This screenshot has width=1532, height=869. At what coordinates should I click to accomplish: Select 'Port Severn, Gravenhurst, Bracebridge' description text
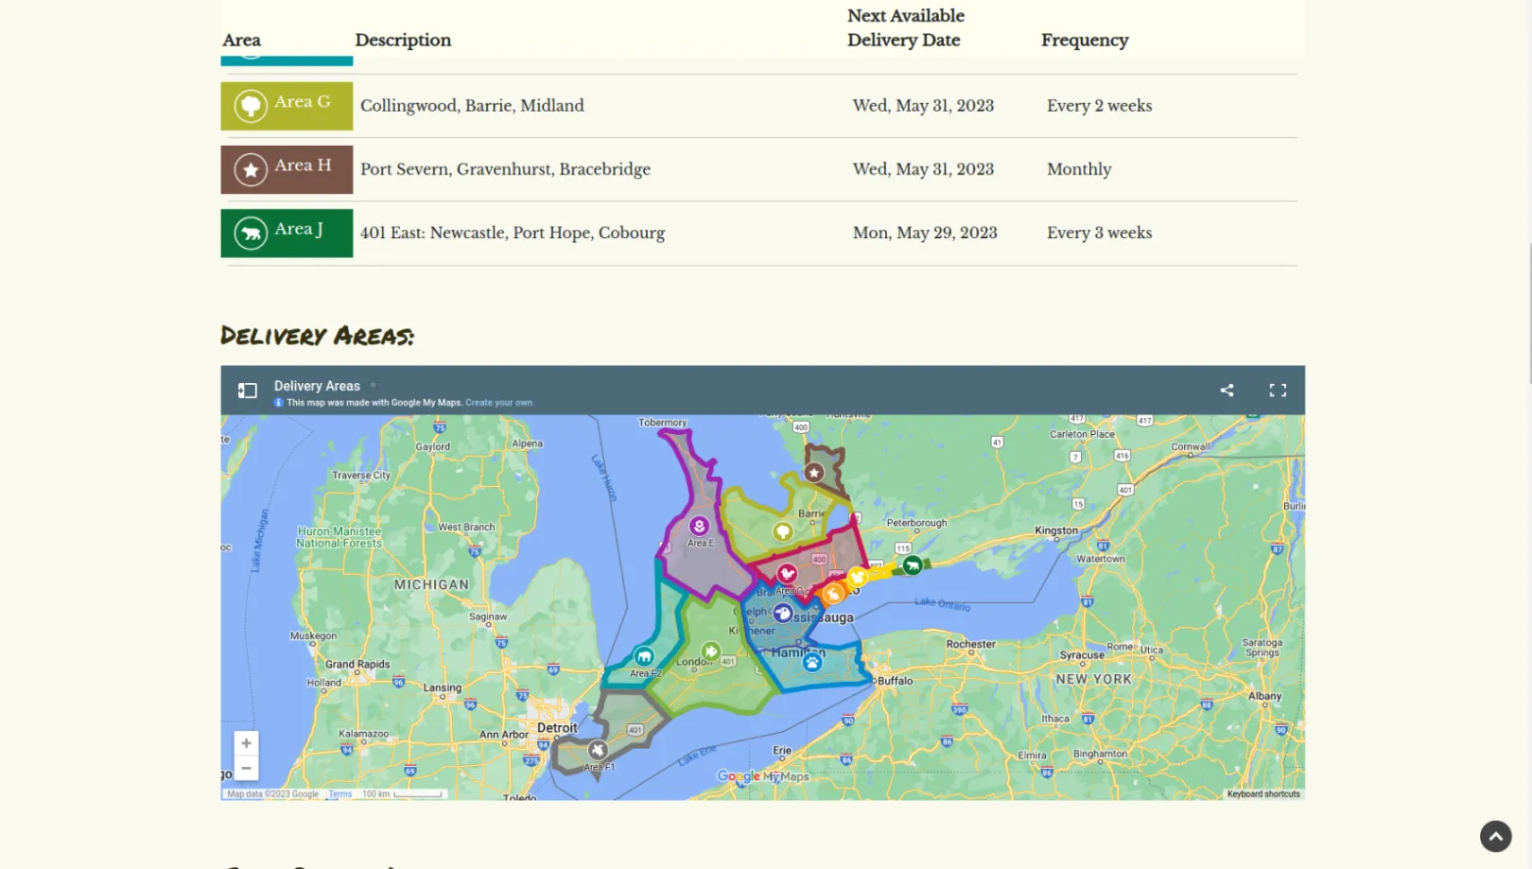click(x=505, y=169)
